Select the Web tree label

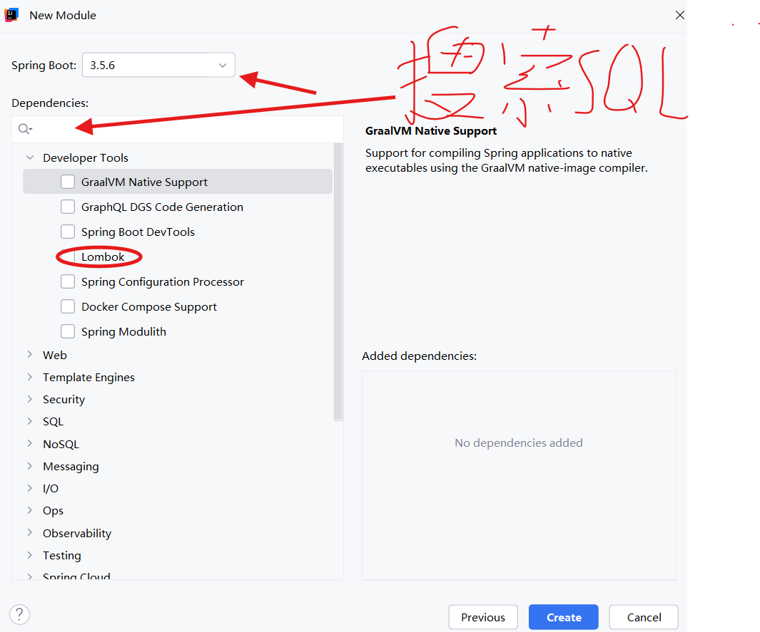55,355
